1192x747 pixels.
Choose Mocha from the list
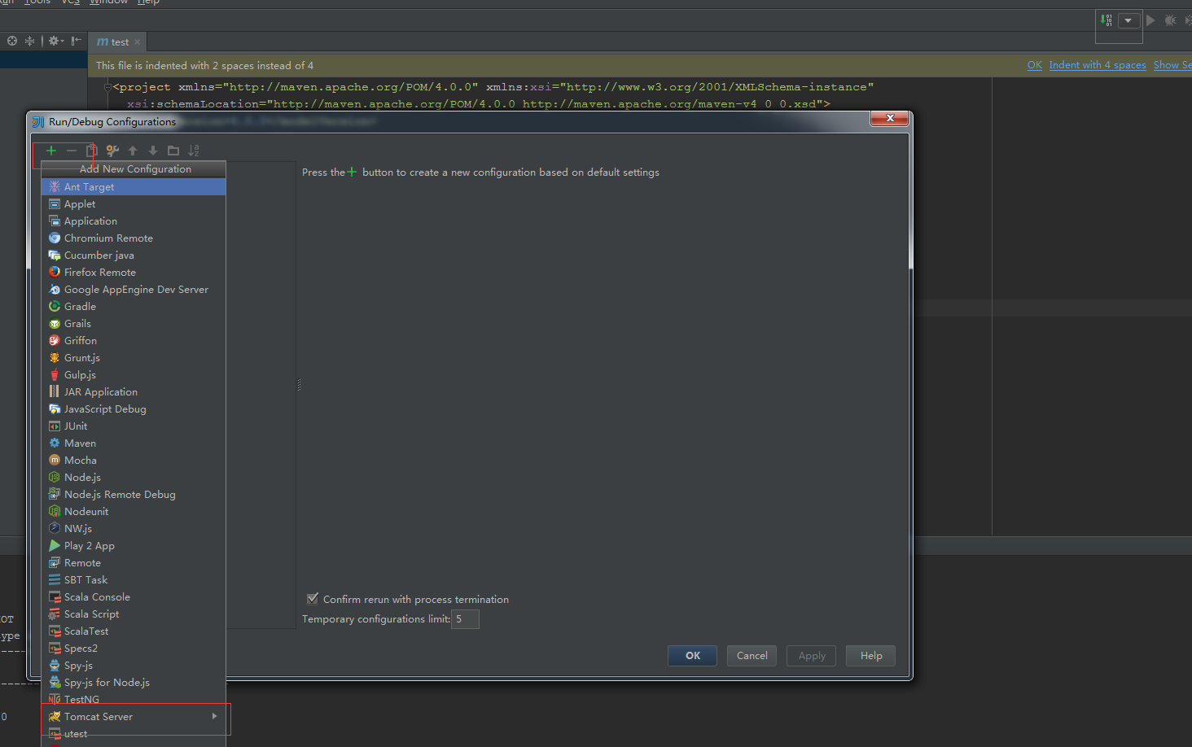click(134, 461)
